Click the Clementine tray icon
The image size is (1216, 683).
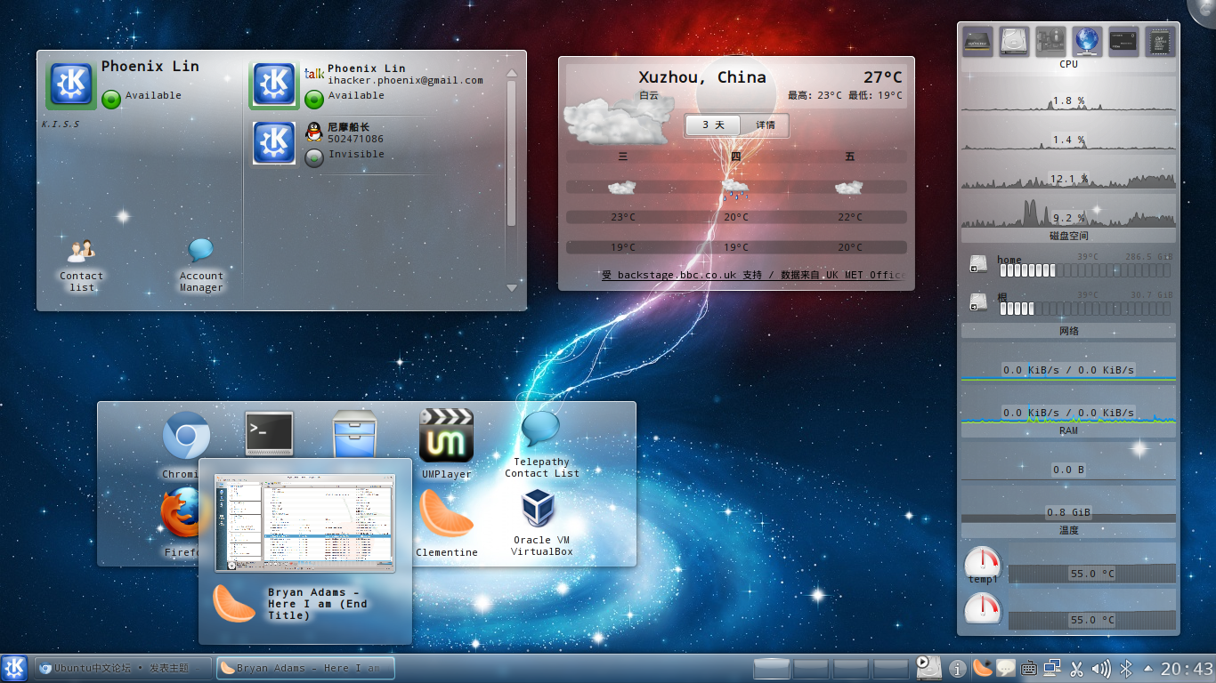click(982, 668)
